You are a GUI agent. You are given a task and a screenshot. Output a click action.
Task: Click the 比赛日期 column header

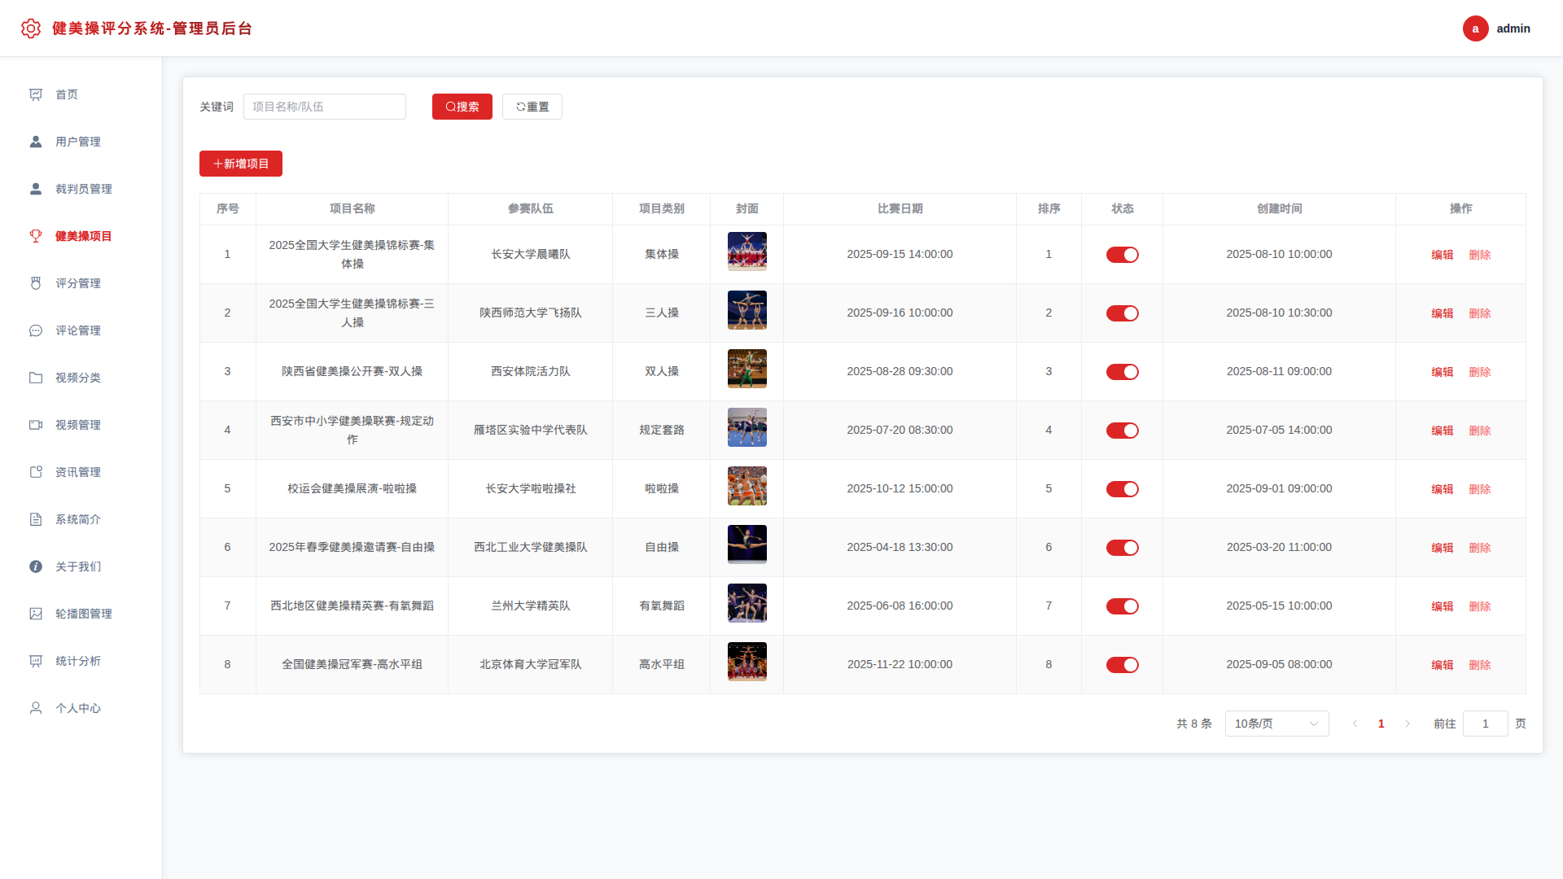(900, 209)
